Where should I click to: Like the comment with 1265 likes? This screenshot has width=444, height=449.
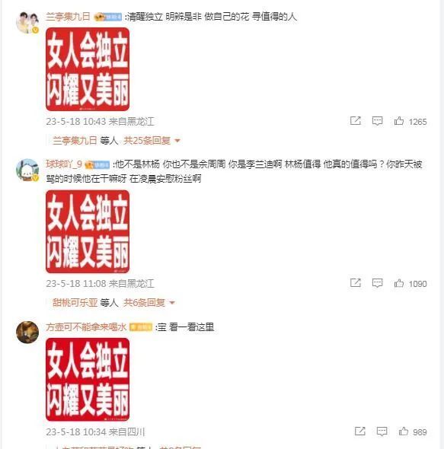tap(399, 121)
